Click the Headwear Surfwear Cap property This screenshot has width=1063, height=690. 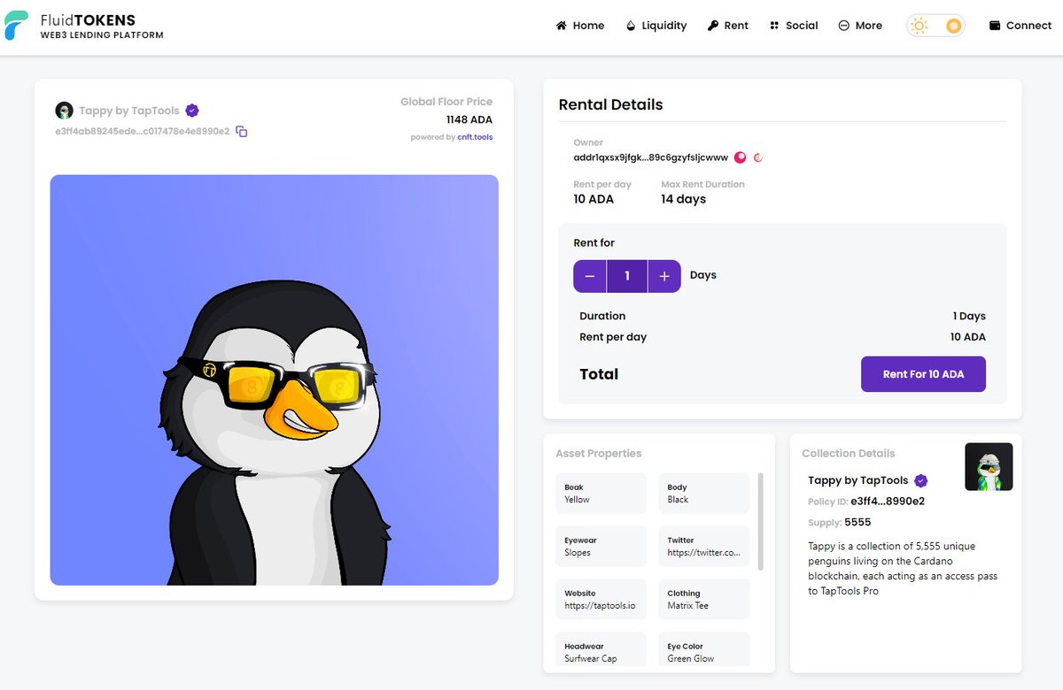pos(601,649)
